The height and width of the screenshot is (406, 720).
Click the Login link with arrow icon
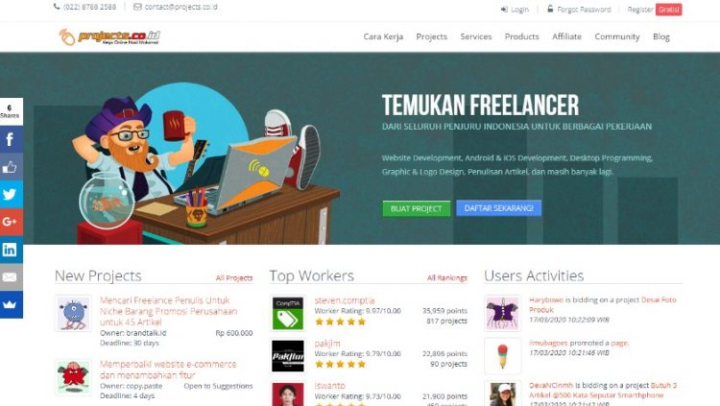point(515,10)
